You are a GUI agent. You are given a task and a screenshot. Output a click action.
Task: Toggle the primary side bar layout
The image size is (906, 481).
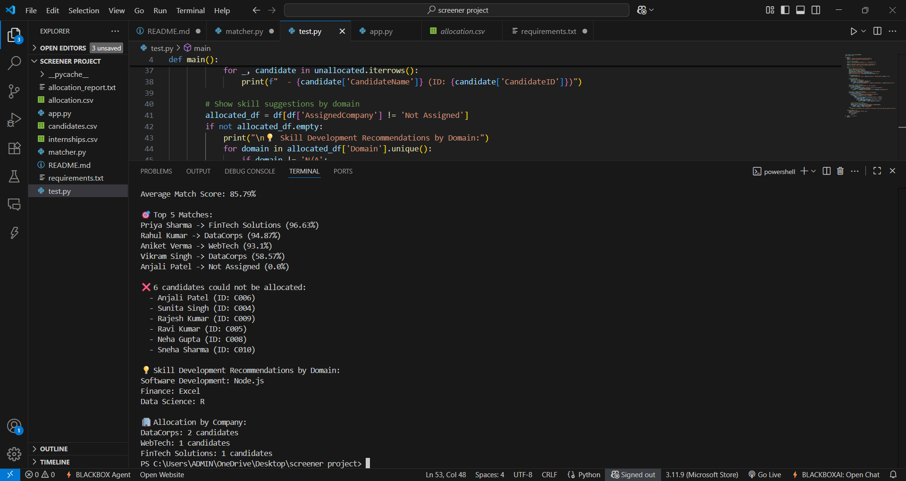[x=785, y=10]
